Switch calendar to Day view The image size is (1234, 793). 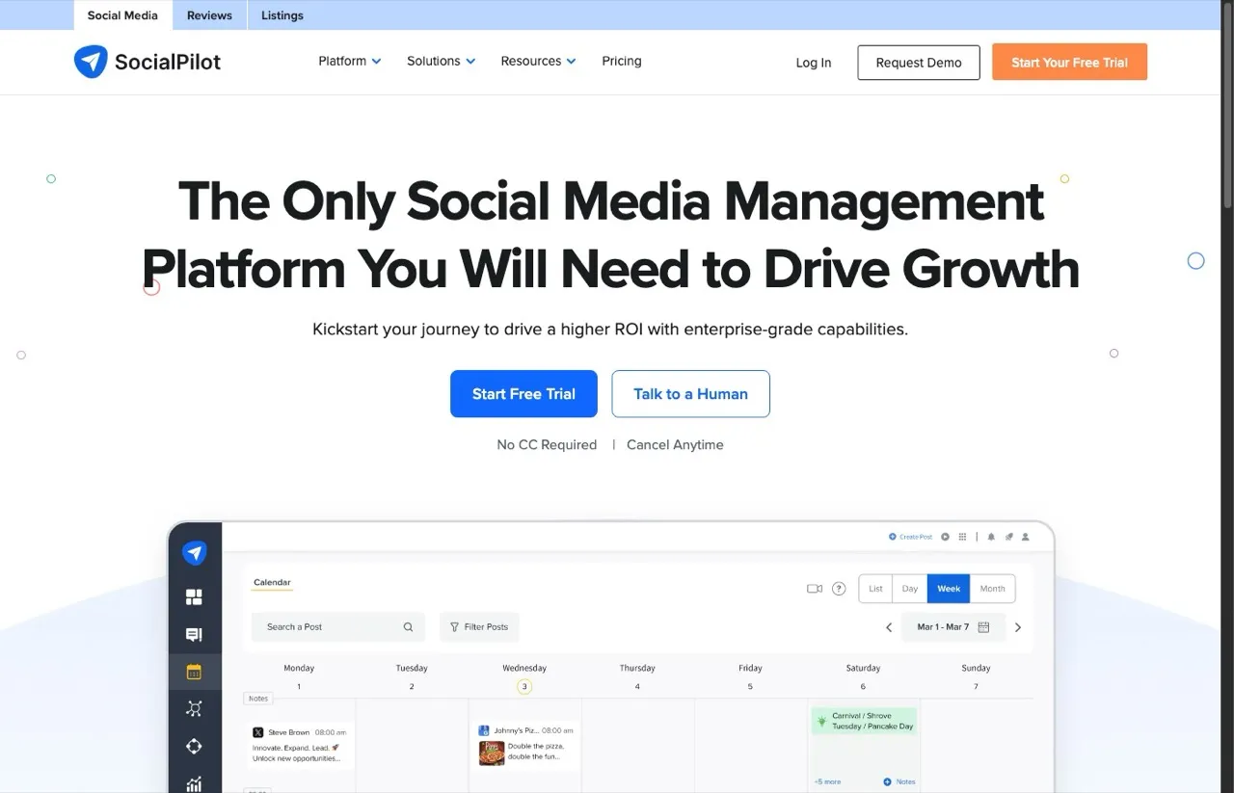pos(910,589)
